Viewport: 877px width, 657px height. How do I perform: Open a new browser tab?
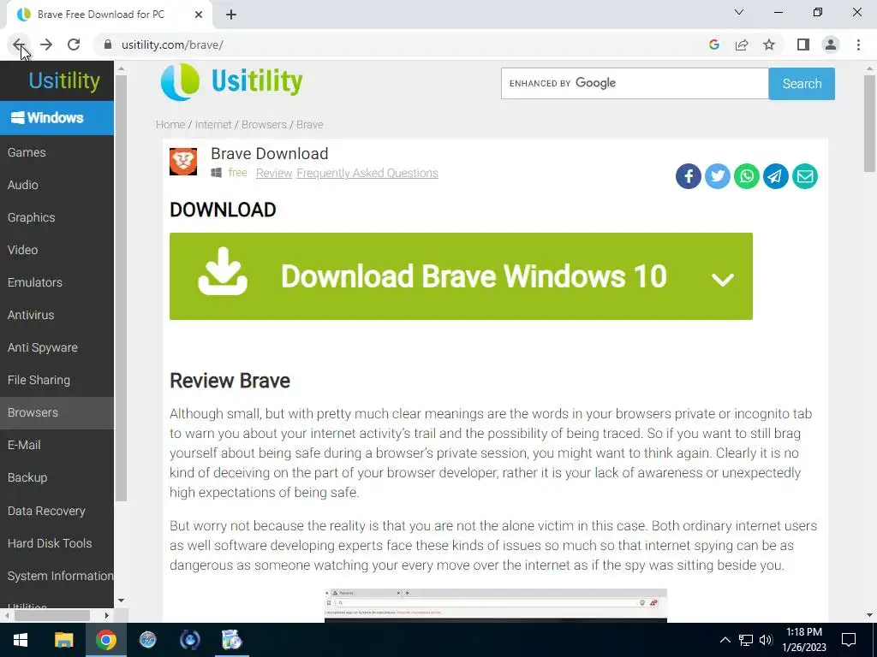[x=231, y=15]
